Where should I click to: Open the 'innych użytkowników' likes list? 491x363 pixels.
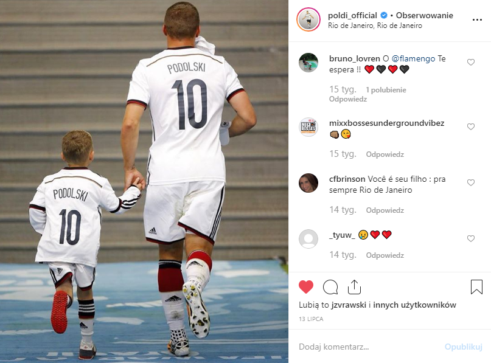point(414,305)
